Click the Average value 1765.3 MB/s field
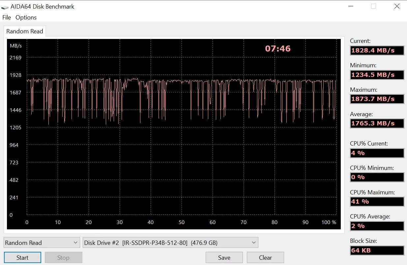This screenshot has width=407, height=265. tap(377, 123)
